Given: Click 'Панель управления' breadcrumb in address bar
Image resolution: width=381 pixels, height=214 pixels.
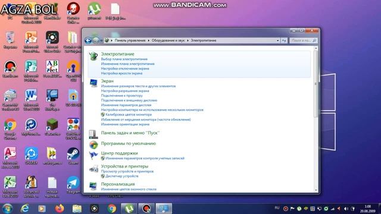Looking at the screenshot, I should point(130,40).
